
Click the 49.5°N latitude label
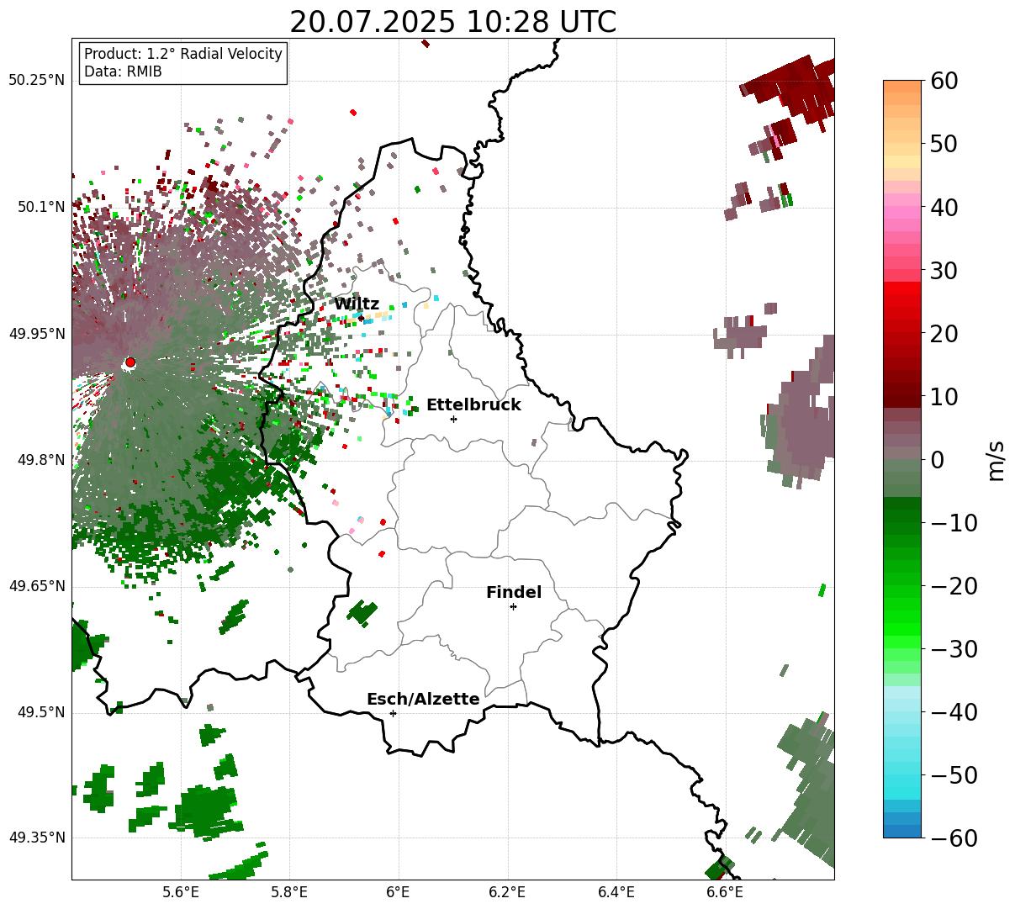[40, 712]
